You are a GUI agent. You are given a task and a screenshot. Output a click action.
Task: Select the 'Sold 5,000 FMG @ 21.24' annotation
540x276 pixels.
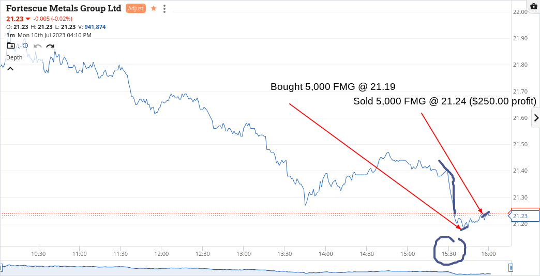pyautogui.click(x=445, y=101)
